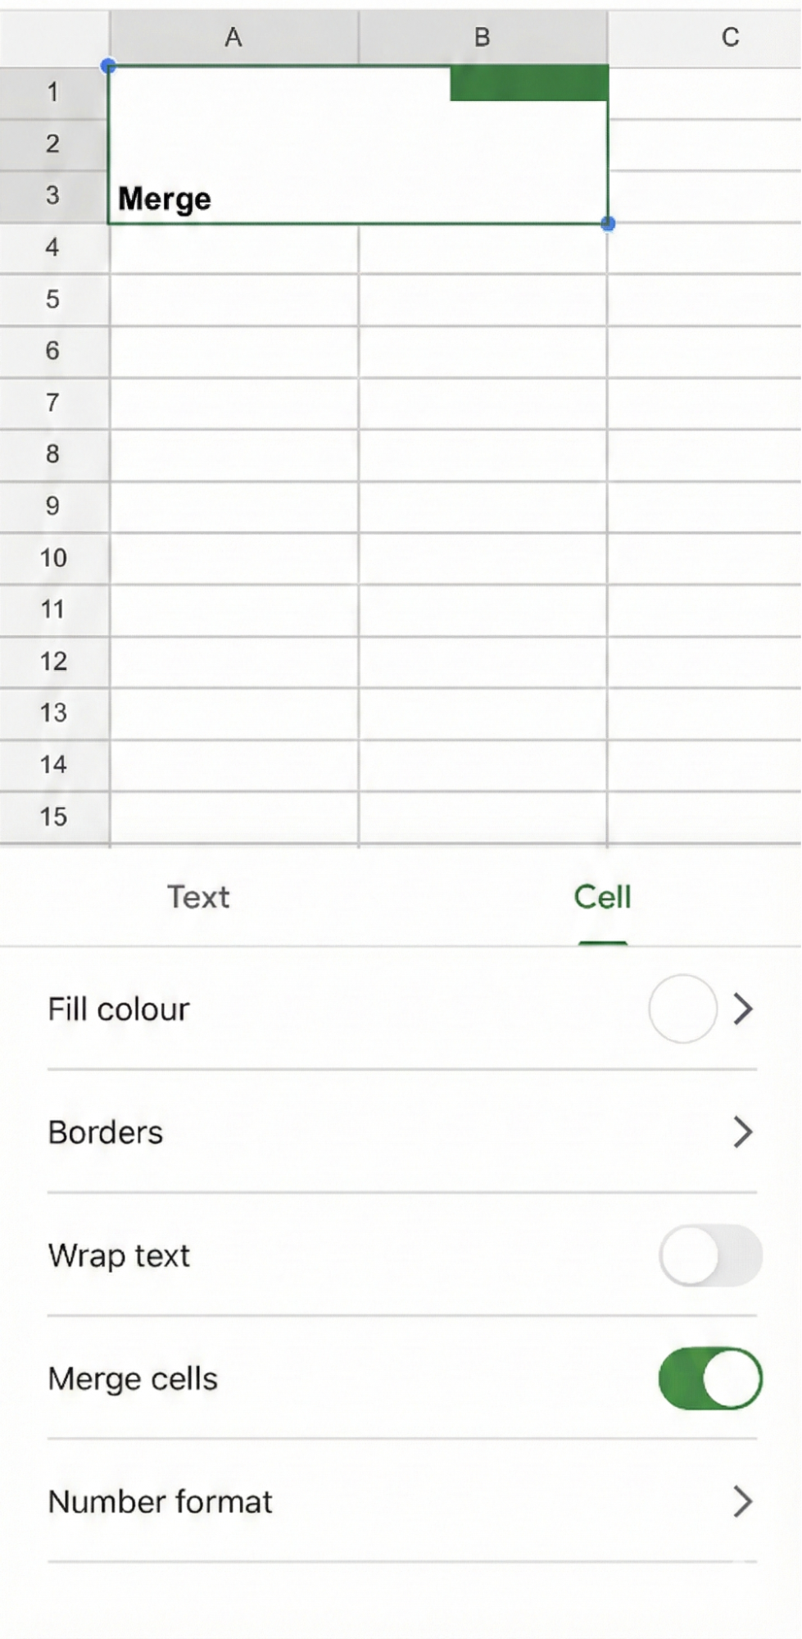The width and height of the screenshot is (802, 1639).
Task: Click the Wrap text row label
Action: point(119,1255)
